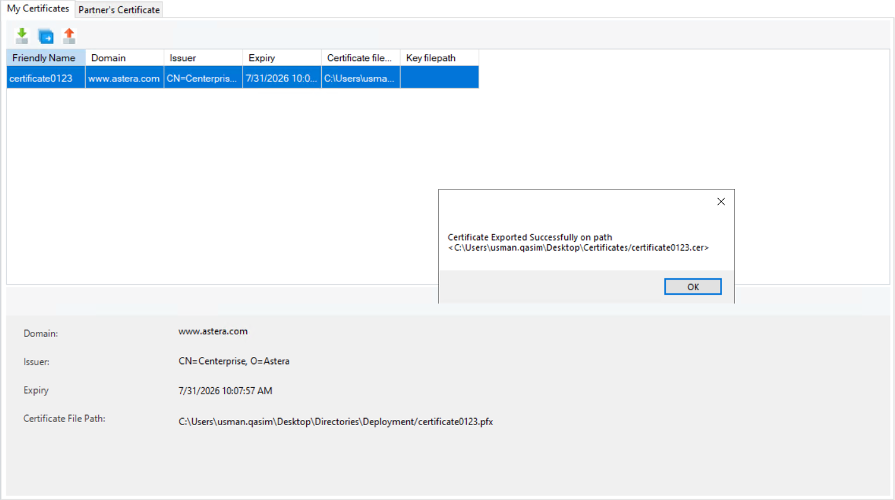The width and height of the screenshot is (895, 500).
Task: Sort by Domain column header
Action: click(124, 58)
